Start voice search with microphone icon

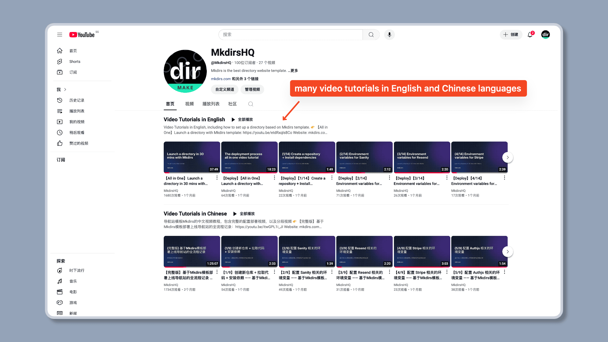(389, 35)
